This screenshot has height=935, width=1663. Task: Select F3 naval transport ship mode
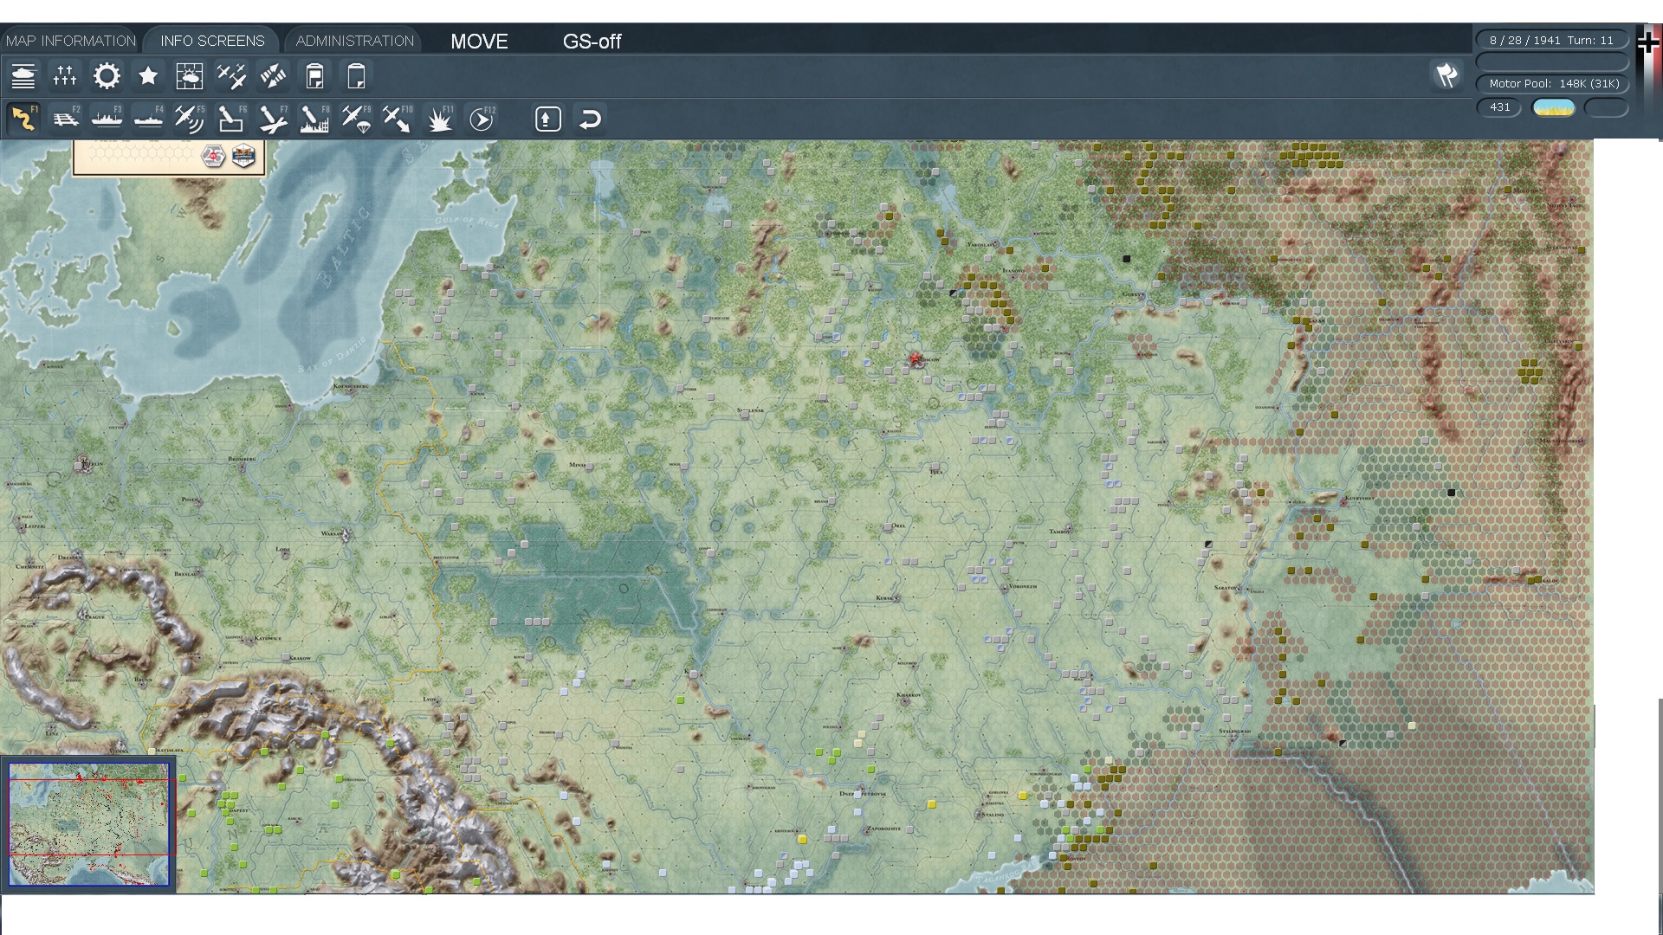(107, 119)
